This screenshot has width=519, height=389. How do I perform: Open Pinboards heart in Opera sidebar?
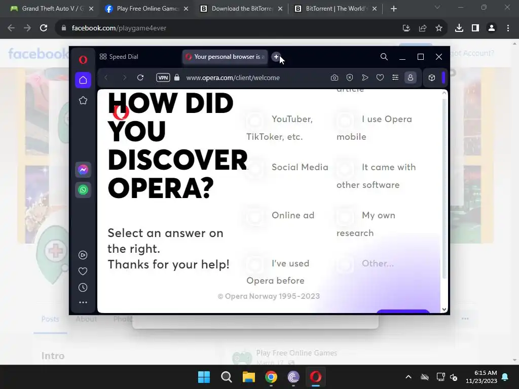(x=83, y=271)
